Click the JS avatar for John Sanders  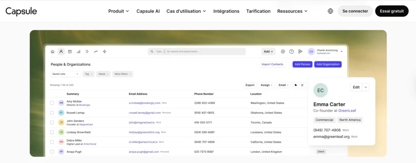click(x=61, y=122)
